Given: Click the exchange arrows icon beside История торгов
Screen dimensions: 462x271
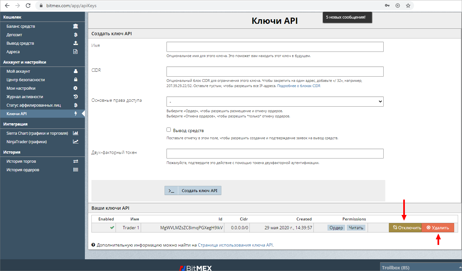Looking at the screenshot, I should click(75, 161).
